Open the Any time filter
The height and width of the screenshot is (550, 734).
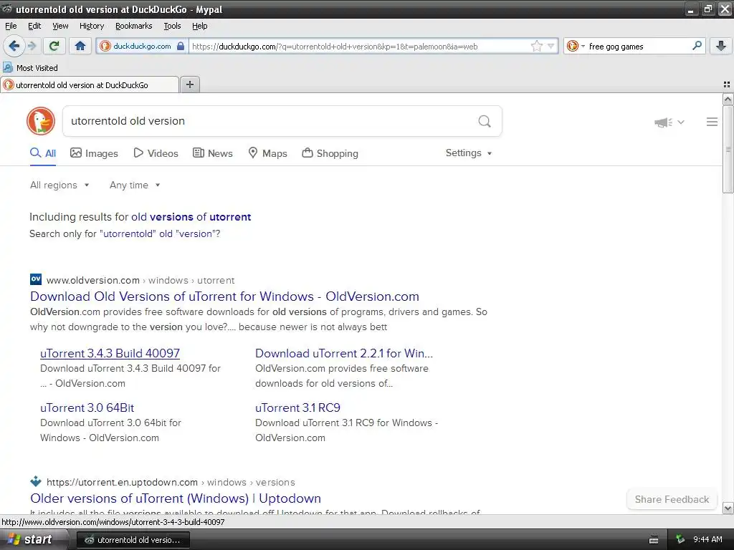(x=135, y=185)
